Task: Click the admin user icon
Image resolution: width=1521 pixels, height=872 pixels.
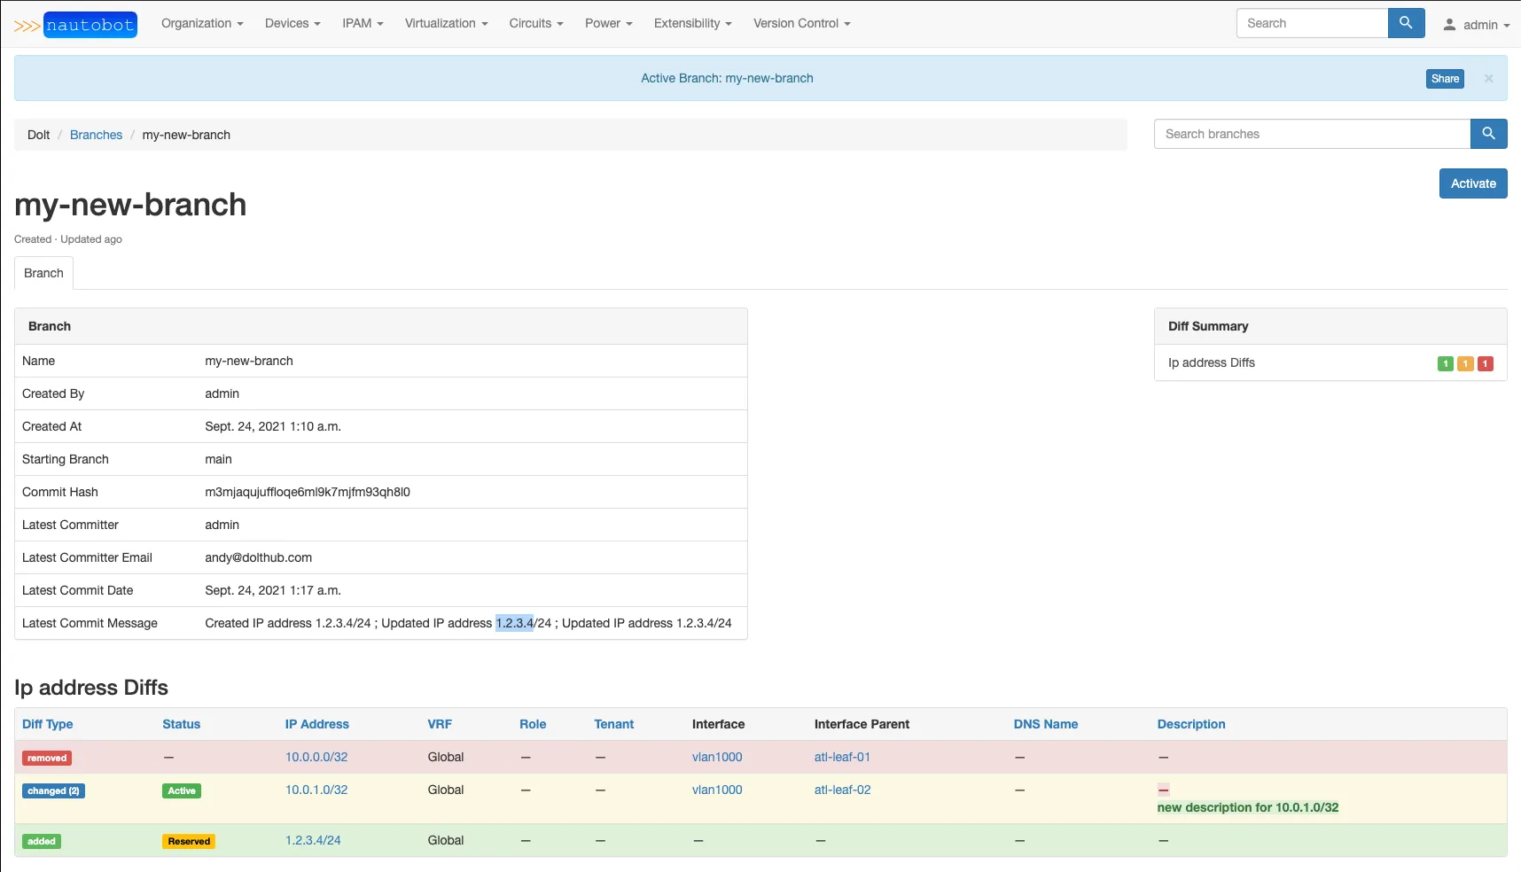Action: click(x=1449, y=25)
